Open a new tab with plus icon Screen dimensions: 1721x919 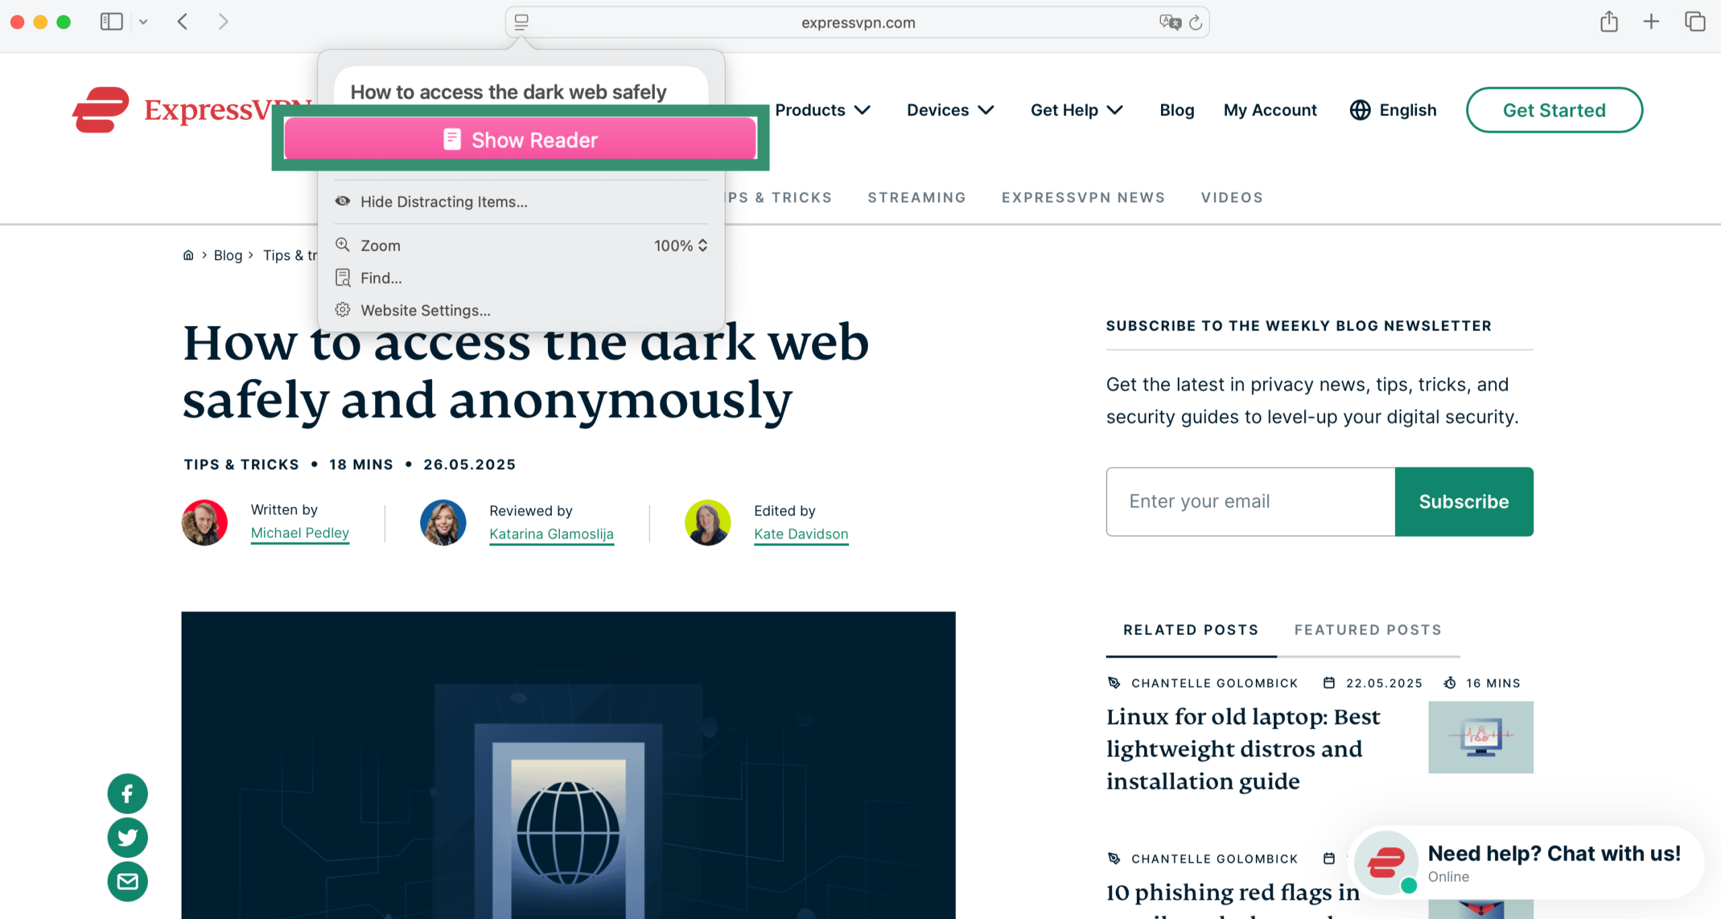point(1651,22)
